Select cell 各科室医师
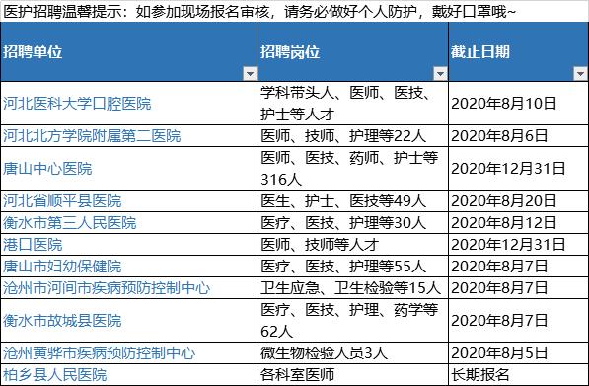The width and height of the screenshot is (589, 386). (353, 375)
